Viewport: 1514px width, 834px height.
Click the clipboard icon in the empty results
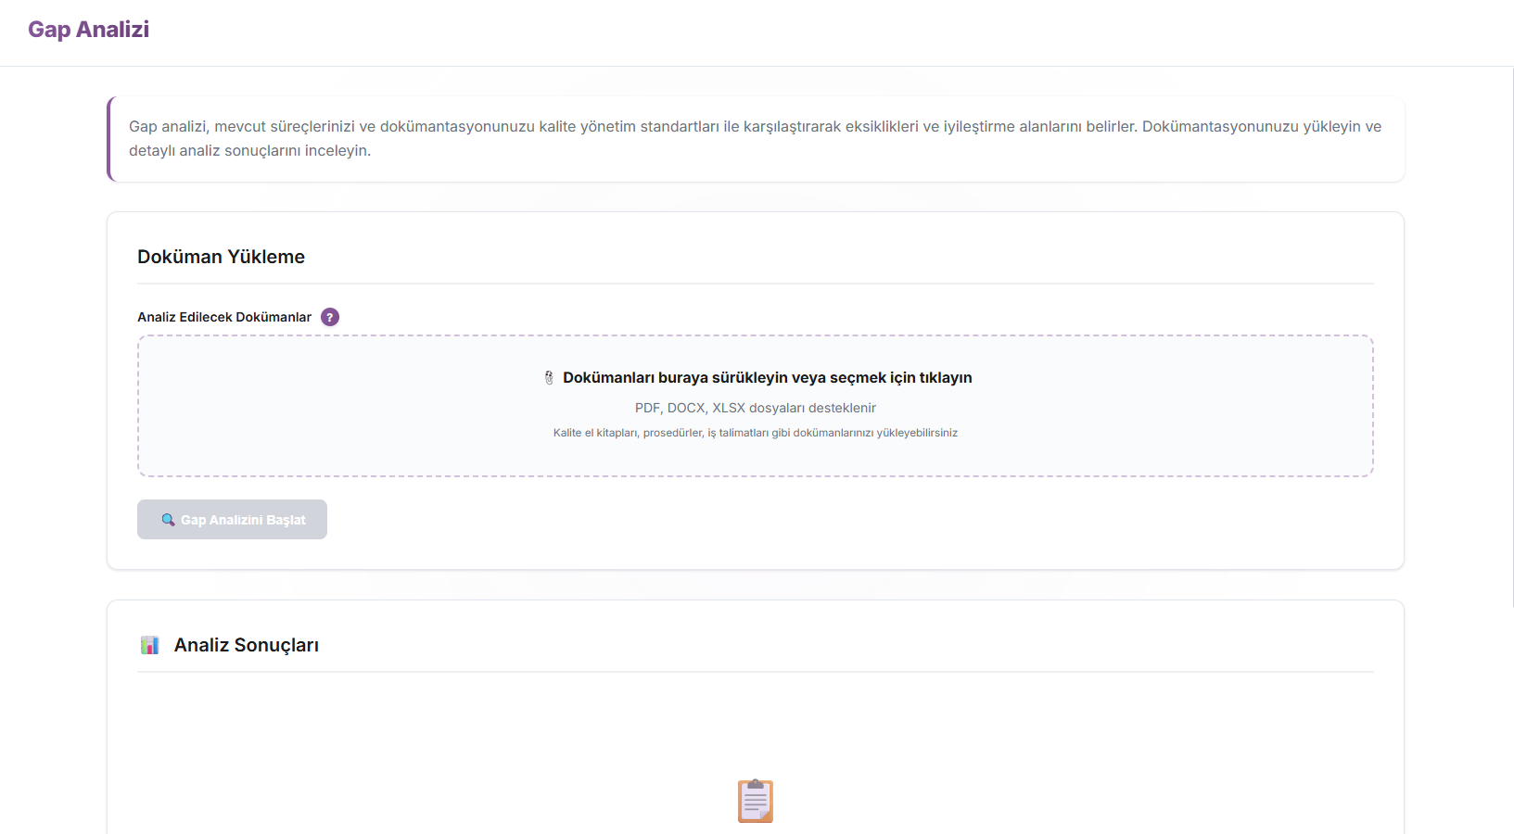coord(755,801)
